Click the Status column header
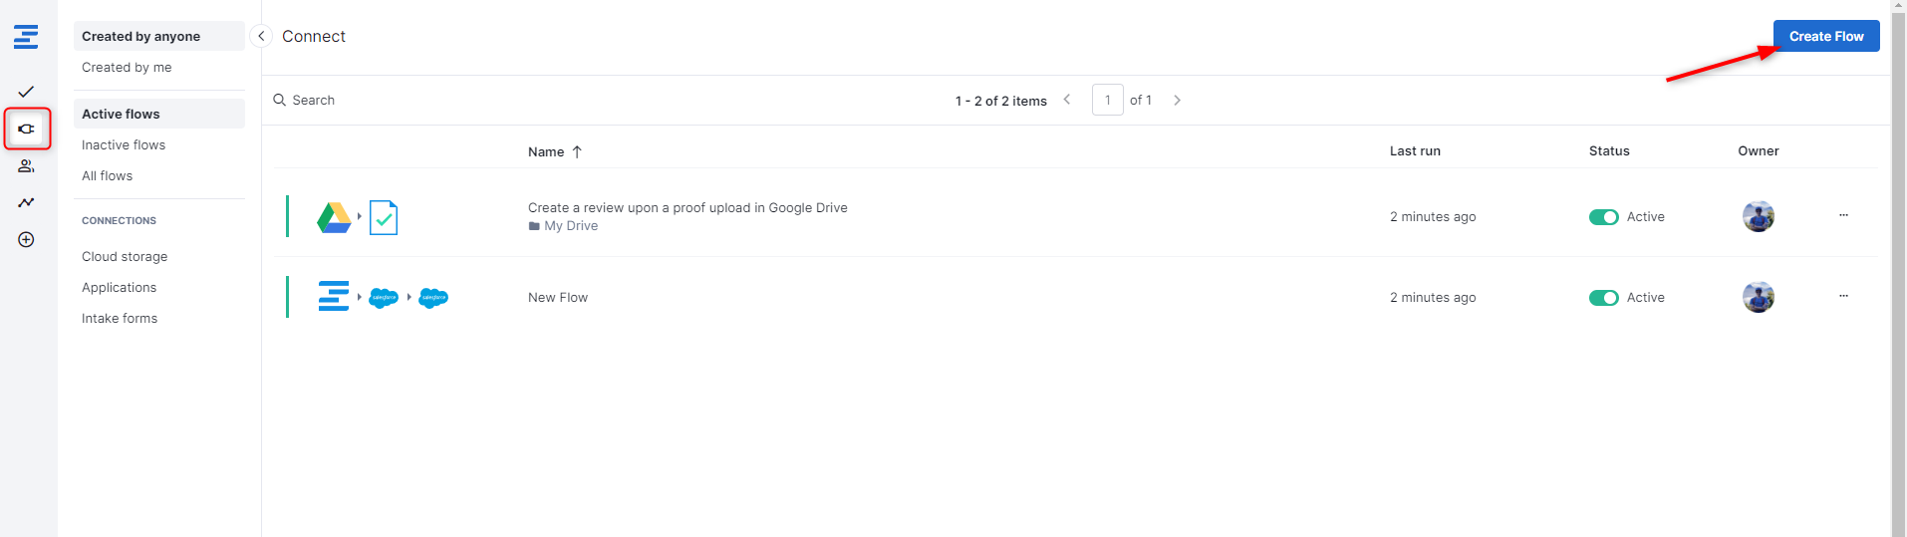Viewport: 1907px width, 537px height. (x=1609, y=150)
